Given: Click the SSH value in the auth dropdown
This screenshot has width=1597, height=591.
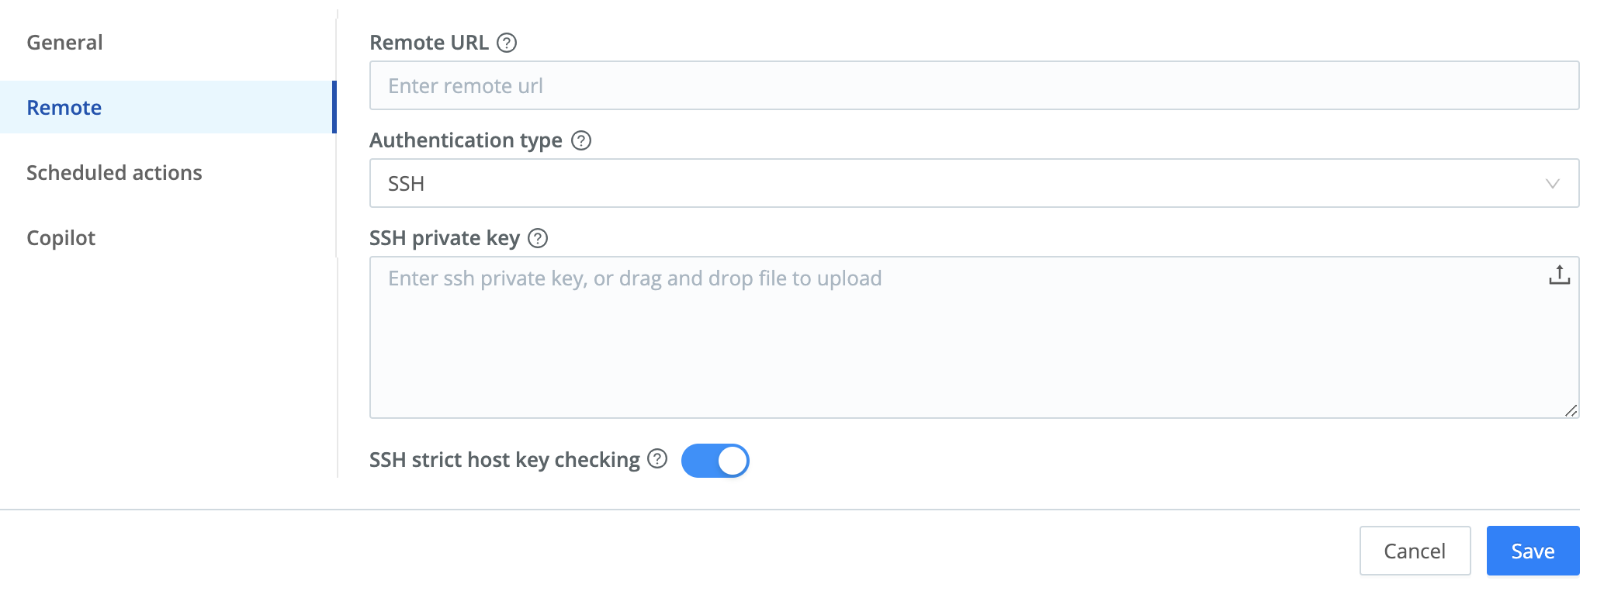Looking at the screenshot, I should pyautogui.click(x=407, y=184).
